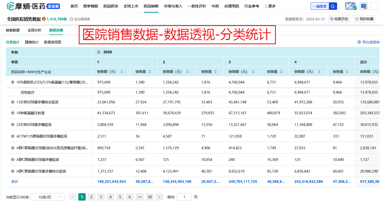Image resolution: width=383 pixels, height=203 pixels.
Task: Open the book guide icon in header
Action: coord(363,6)
